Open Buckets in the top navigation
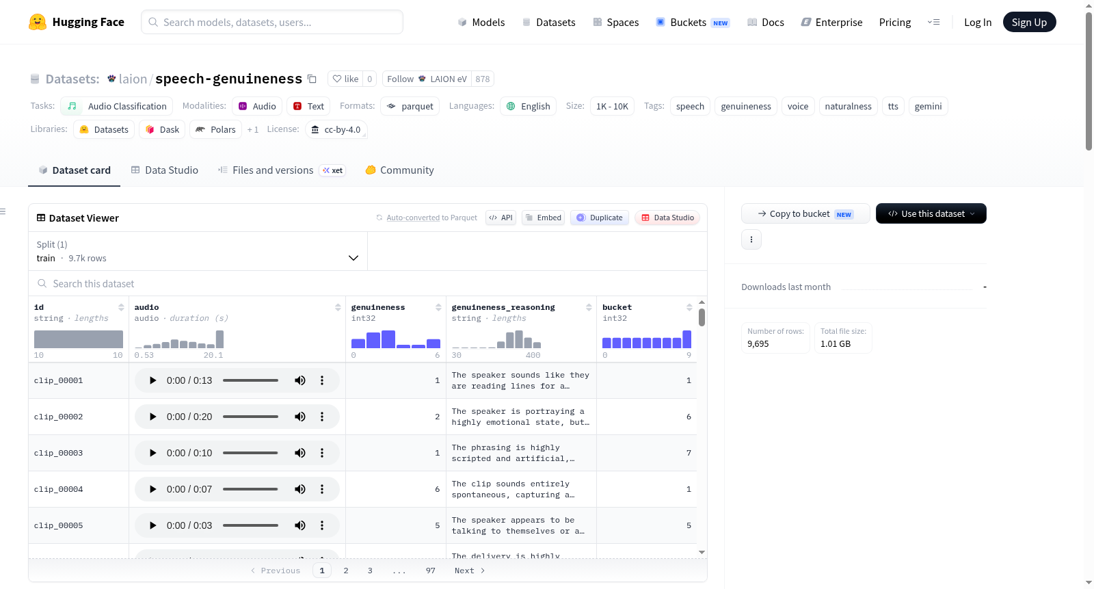This screenshot has width=1094, height=589. [693, 23]
